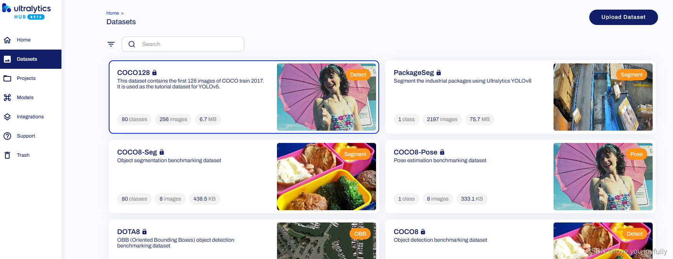
Task: Click the Ultralytics HUB logo
Action: click(x=27, y=12)
